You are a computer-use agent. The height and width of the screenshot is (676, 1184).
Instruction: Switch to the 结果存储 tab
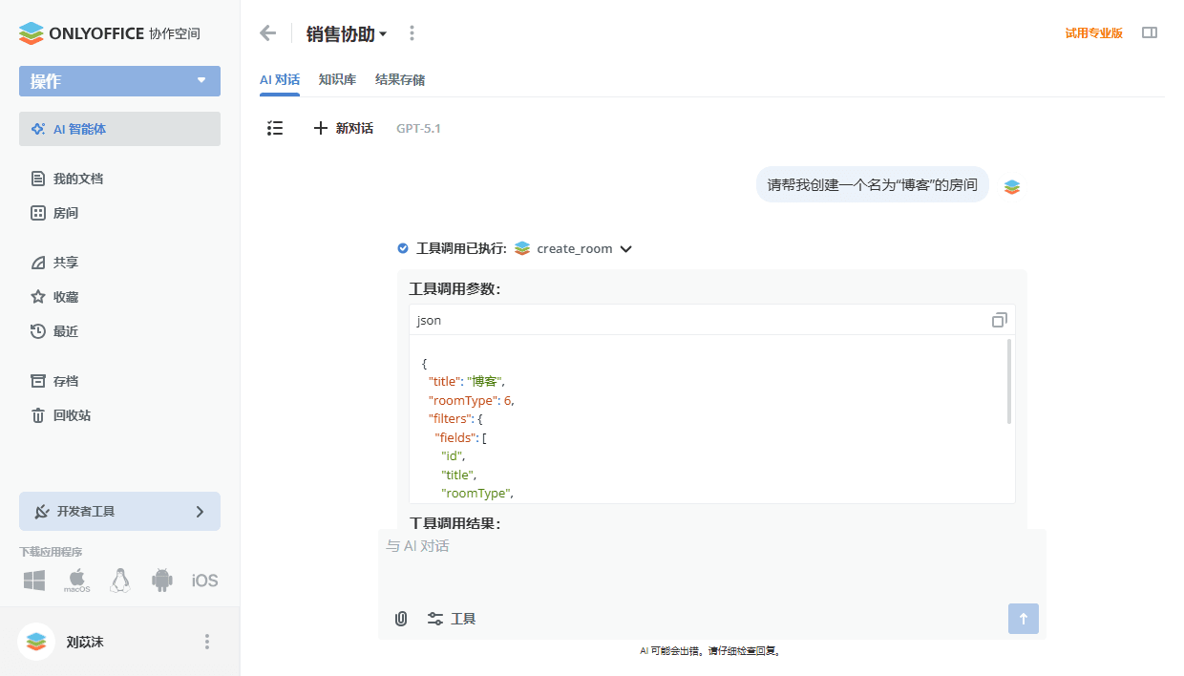(x=400, y=80)
